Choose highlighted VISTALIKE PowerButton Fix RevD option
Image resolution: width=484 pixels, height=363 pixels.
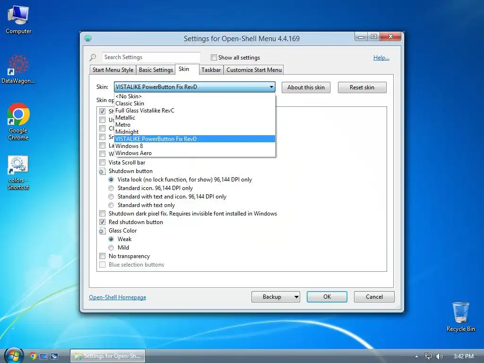[194, 139]
